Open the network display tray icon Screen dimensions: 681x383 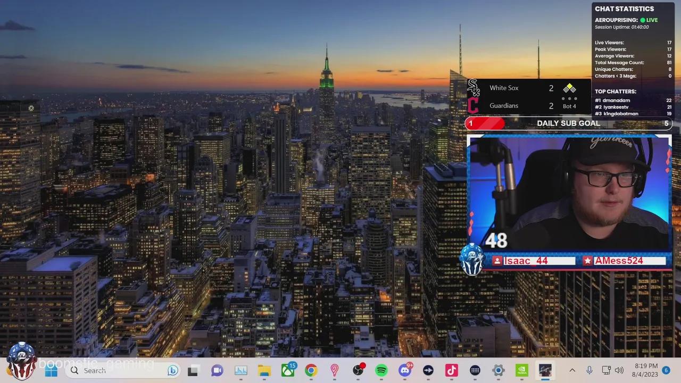(606, 370)
